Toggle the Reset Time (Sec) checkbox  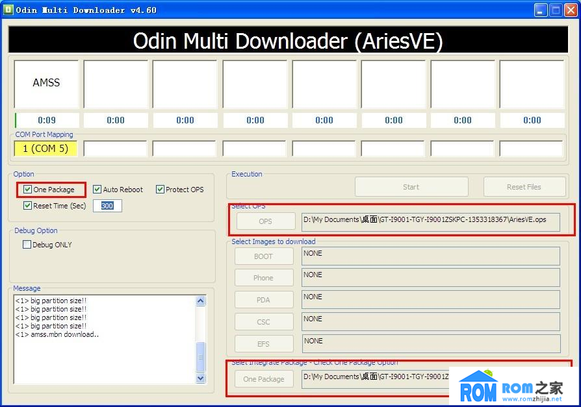point(27,205)
